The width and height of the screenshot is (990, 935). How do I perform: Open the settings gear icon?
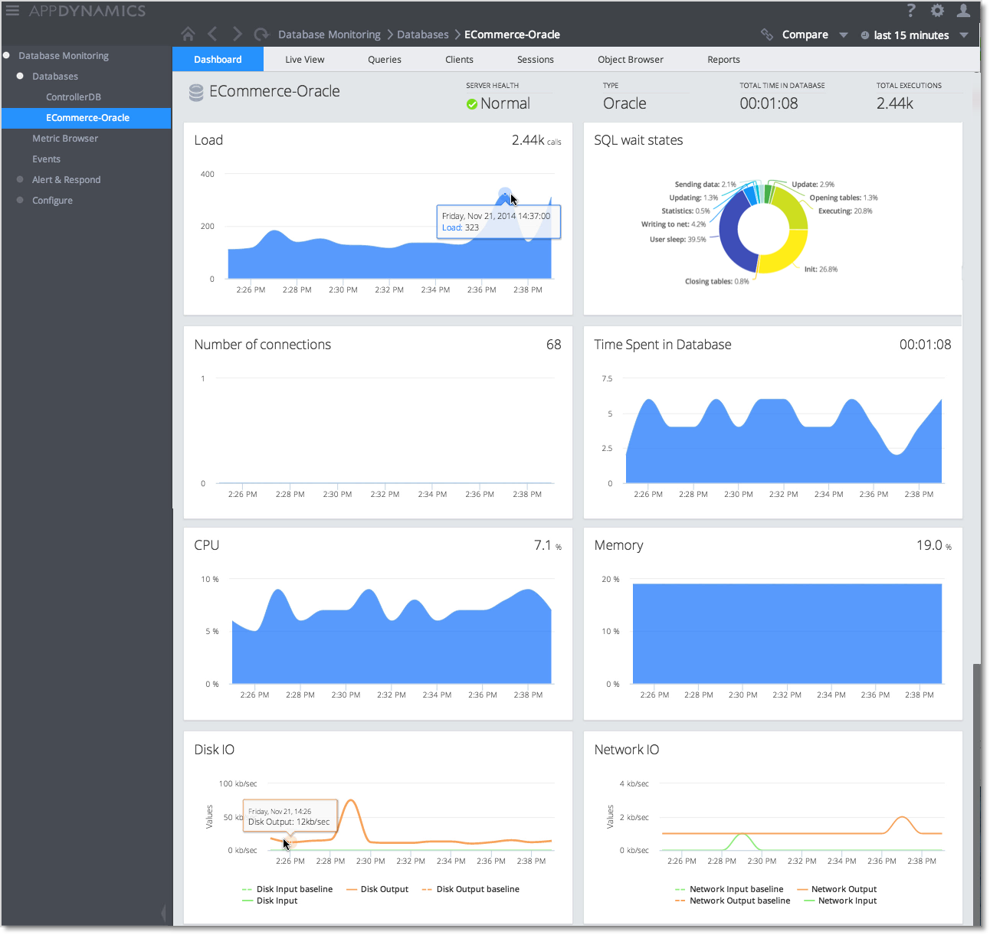tap(937, 11)
